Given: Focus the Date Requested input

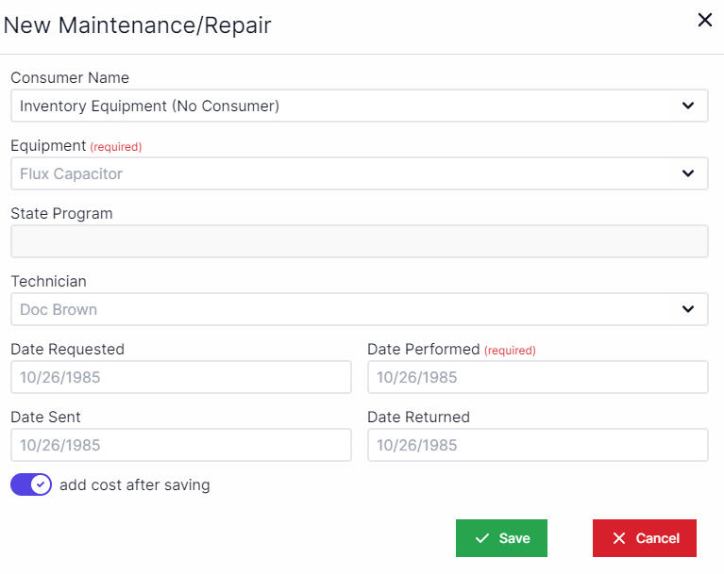Looking at the screenshot, I should point(180,377).
